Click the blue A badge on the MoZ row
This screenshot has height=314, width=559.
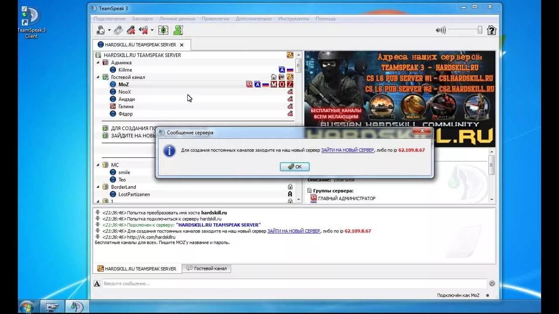258,85
